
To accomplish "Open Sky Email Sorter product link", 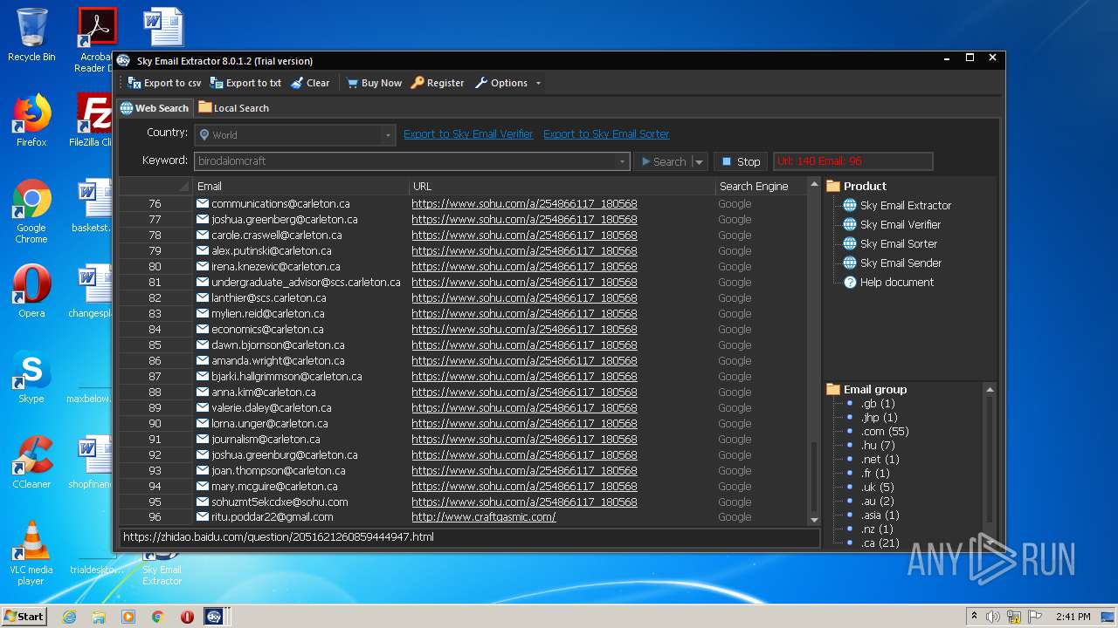I will coord(899,243).
